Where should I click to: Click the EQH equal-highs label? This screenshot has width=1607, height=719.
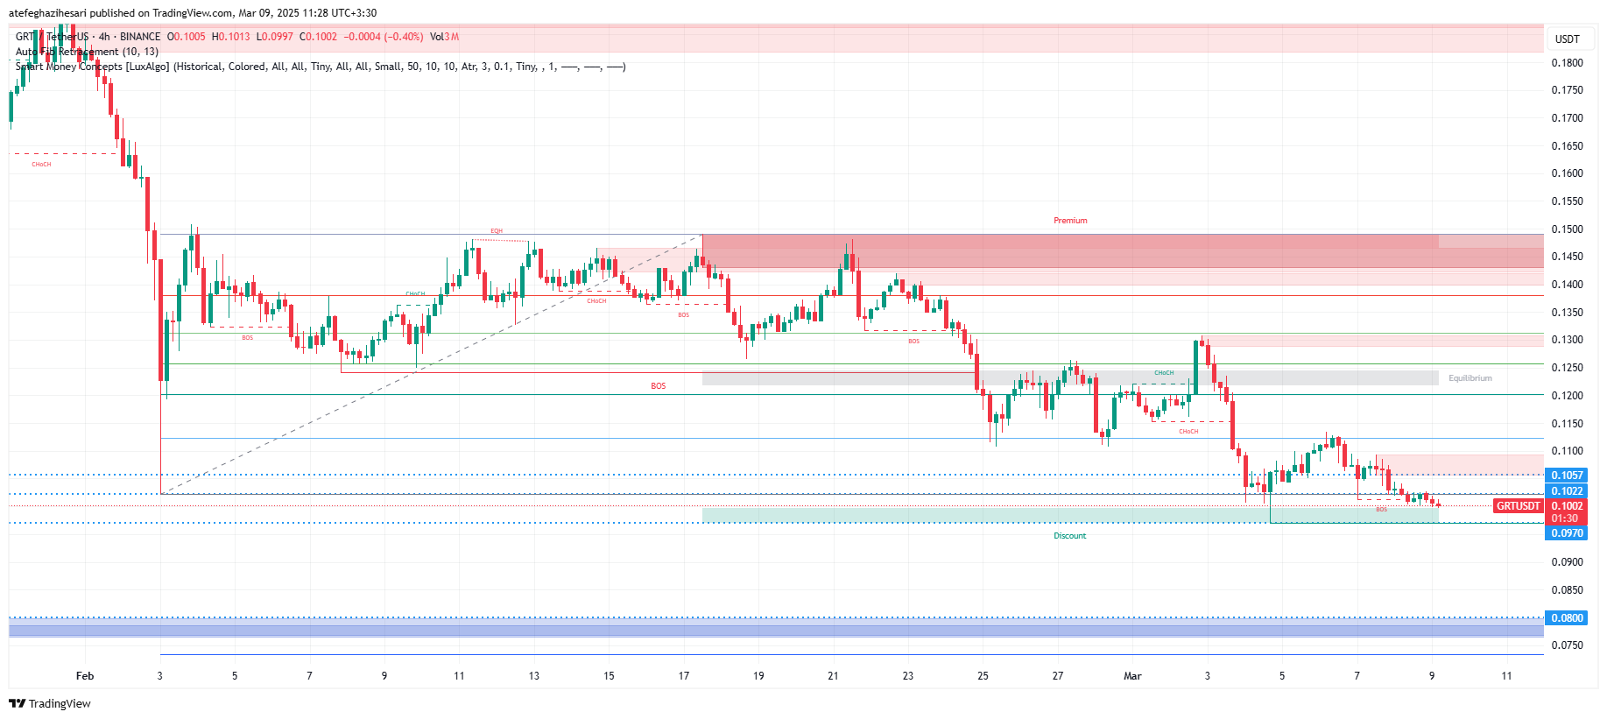coord(497,231)
